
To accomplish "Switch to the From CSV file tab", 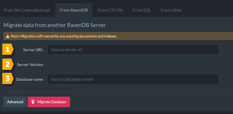I will pyautogui.click(x=110, y=10).
